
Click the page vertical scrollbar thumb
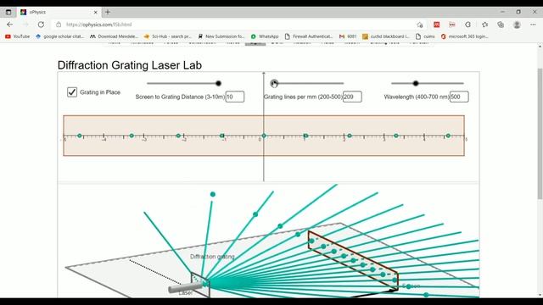click(x=540, y=134)
